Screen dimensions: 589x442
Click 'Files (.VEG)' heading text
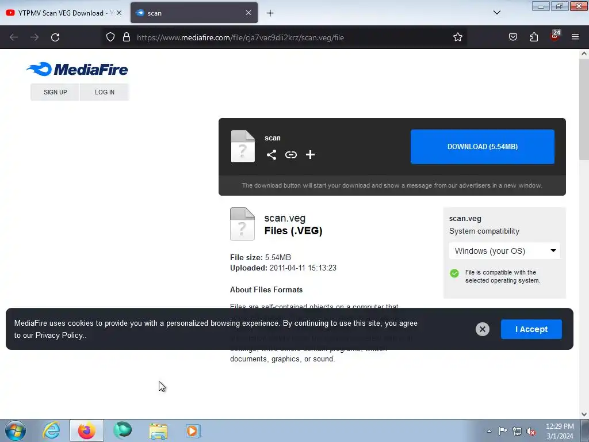click(293, 231)
